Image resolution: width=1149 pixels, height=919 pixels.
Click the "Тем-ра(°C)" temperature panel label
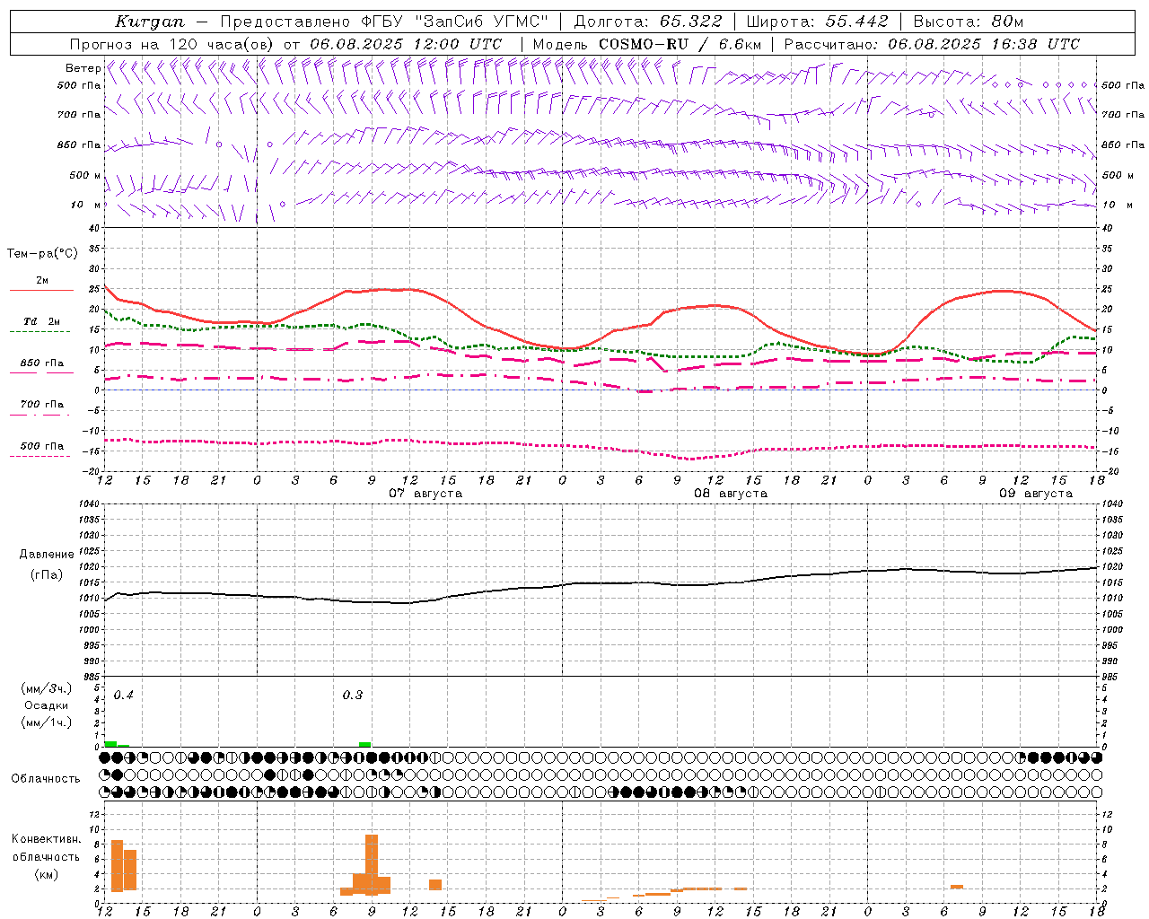(x=42, y=254)
